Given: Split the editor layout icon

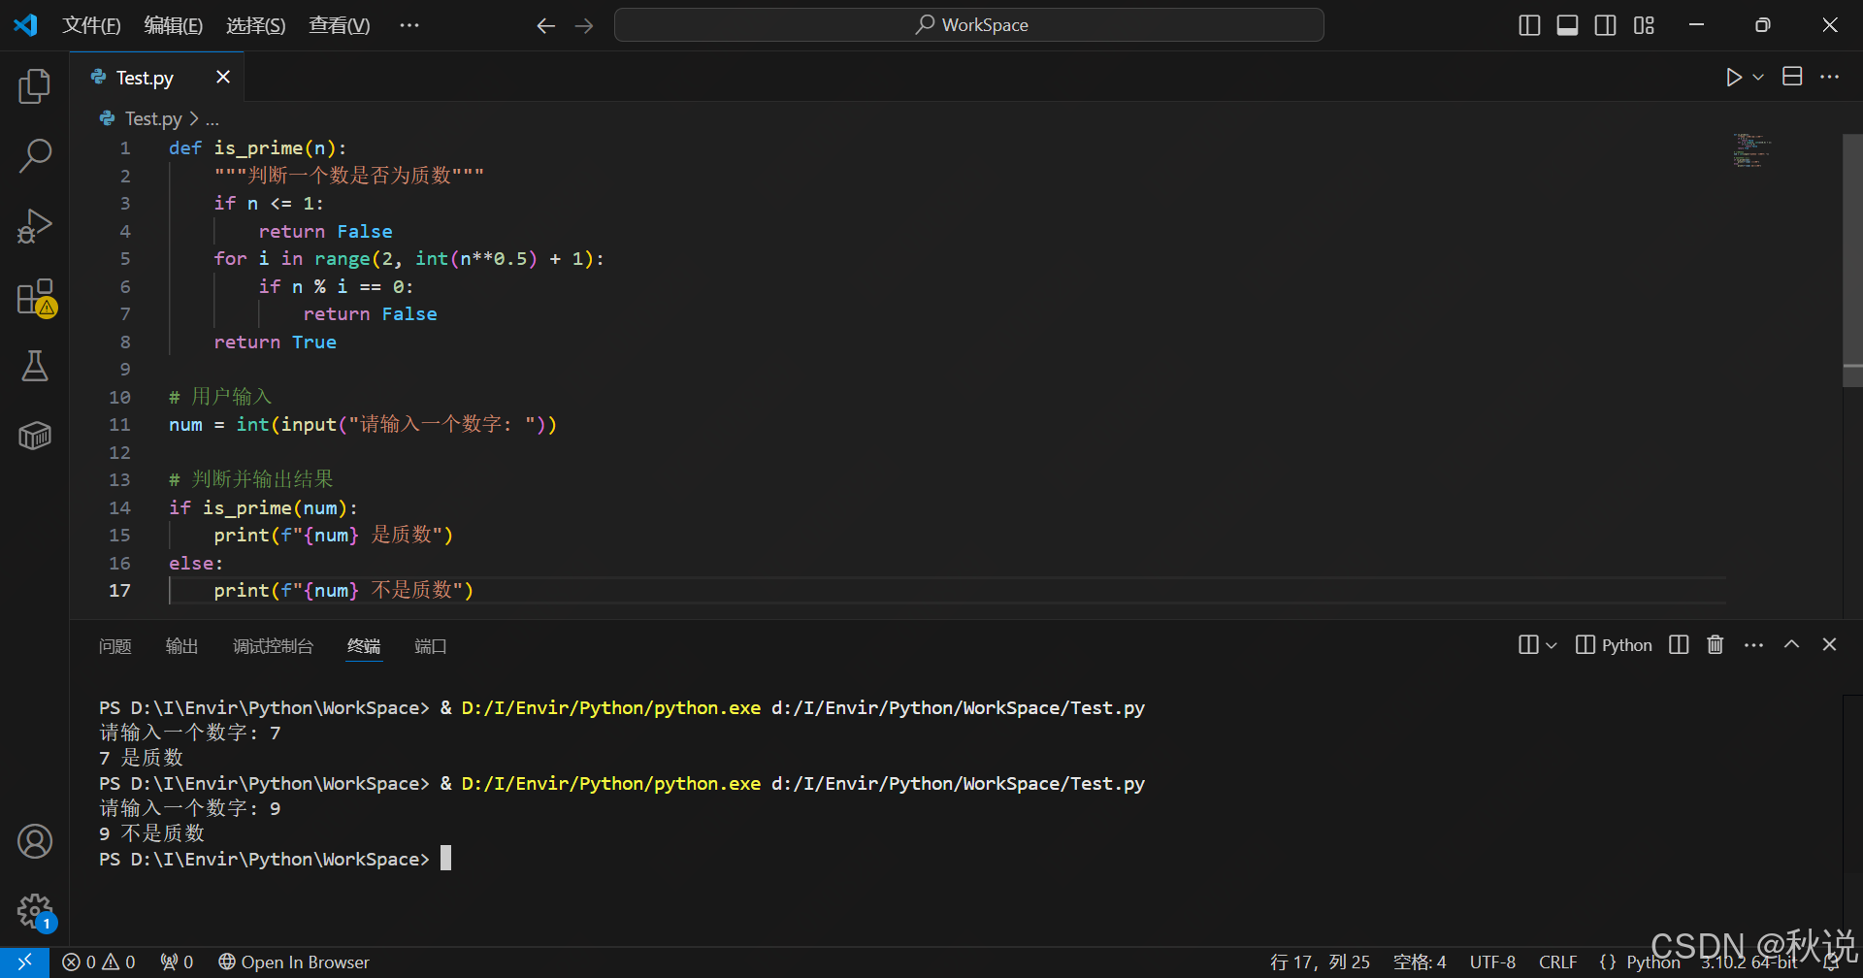Looking at the screenshot, I should (x=1792, y=77).
